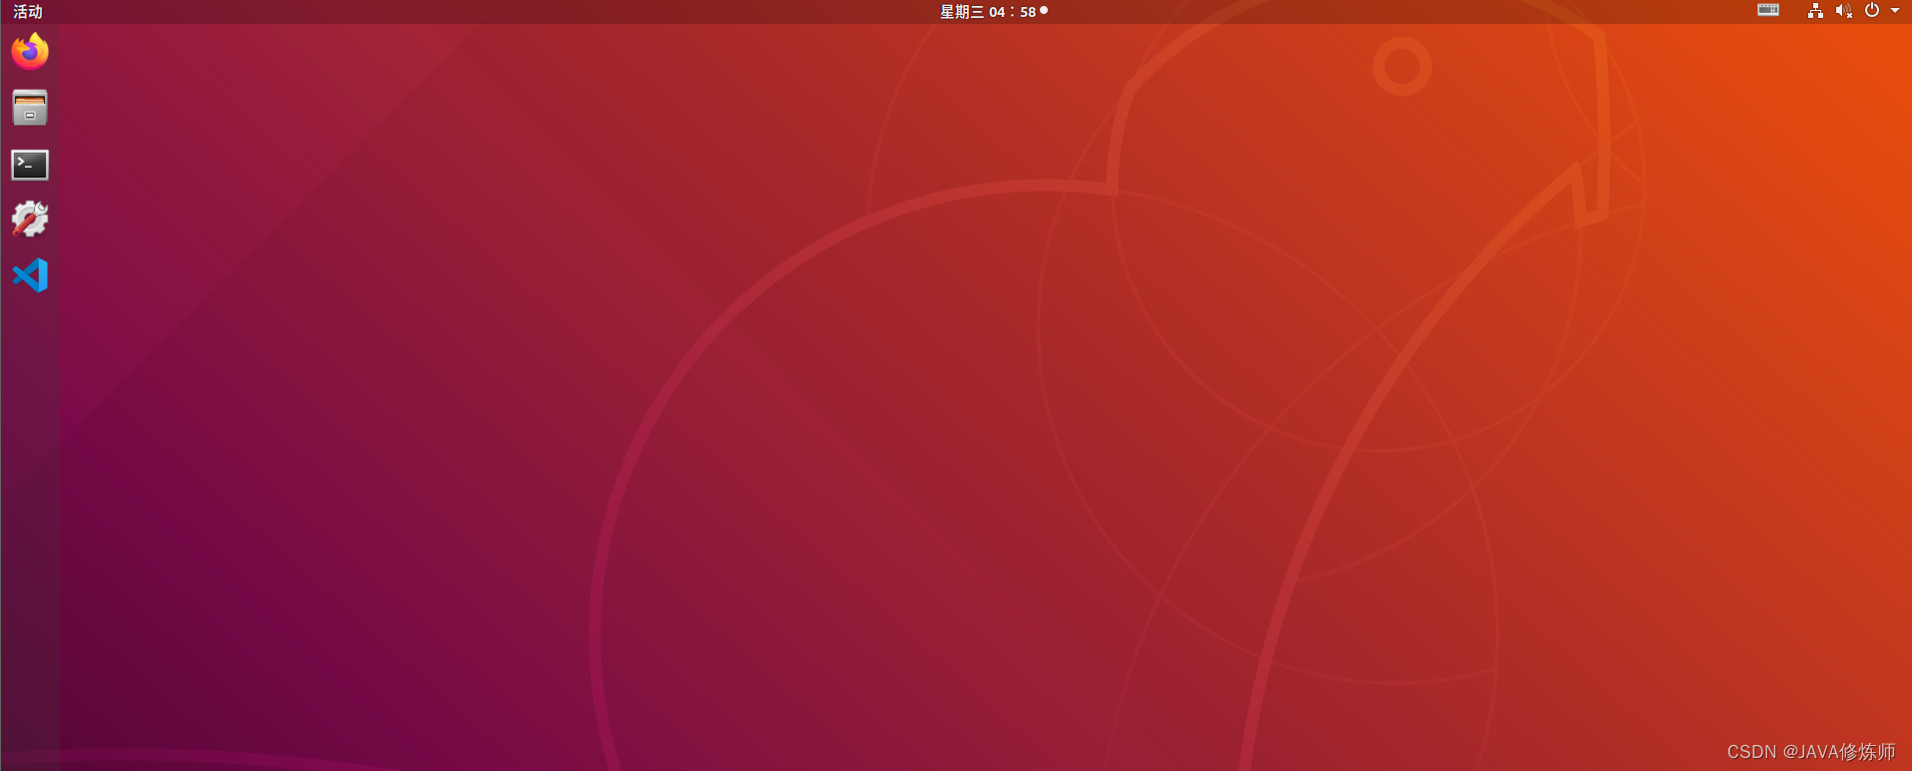
Task: Click the power icon in top bar
Action: tap(1872, 10)
